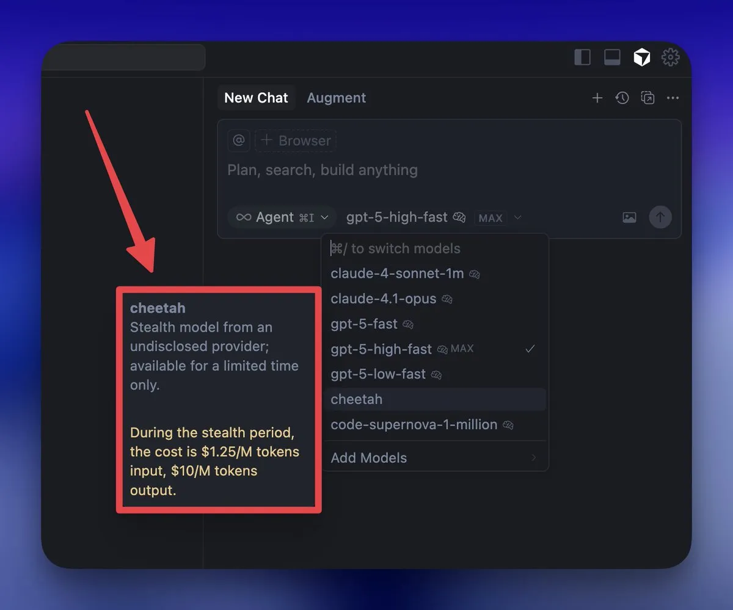The width and height of the screenshot is (733, 610).
Task: Switch to the Augment tab
Action: [336, 98]
